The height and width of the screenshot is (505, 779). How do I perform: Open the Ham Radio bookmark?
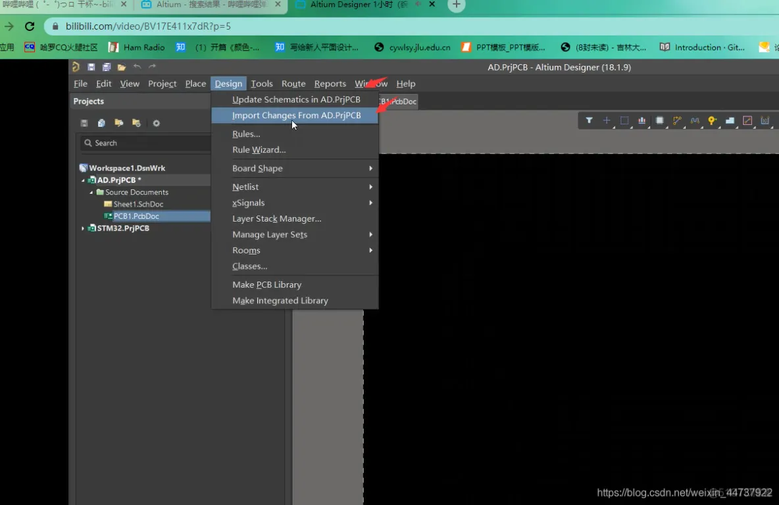[x=137, y=47]
